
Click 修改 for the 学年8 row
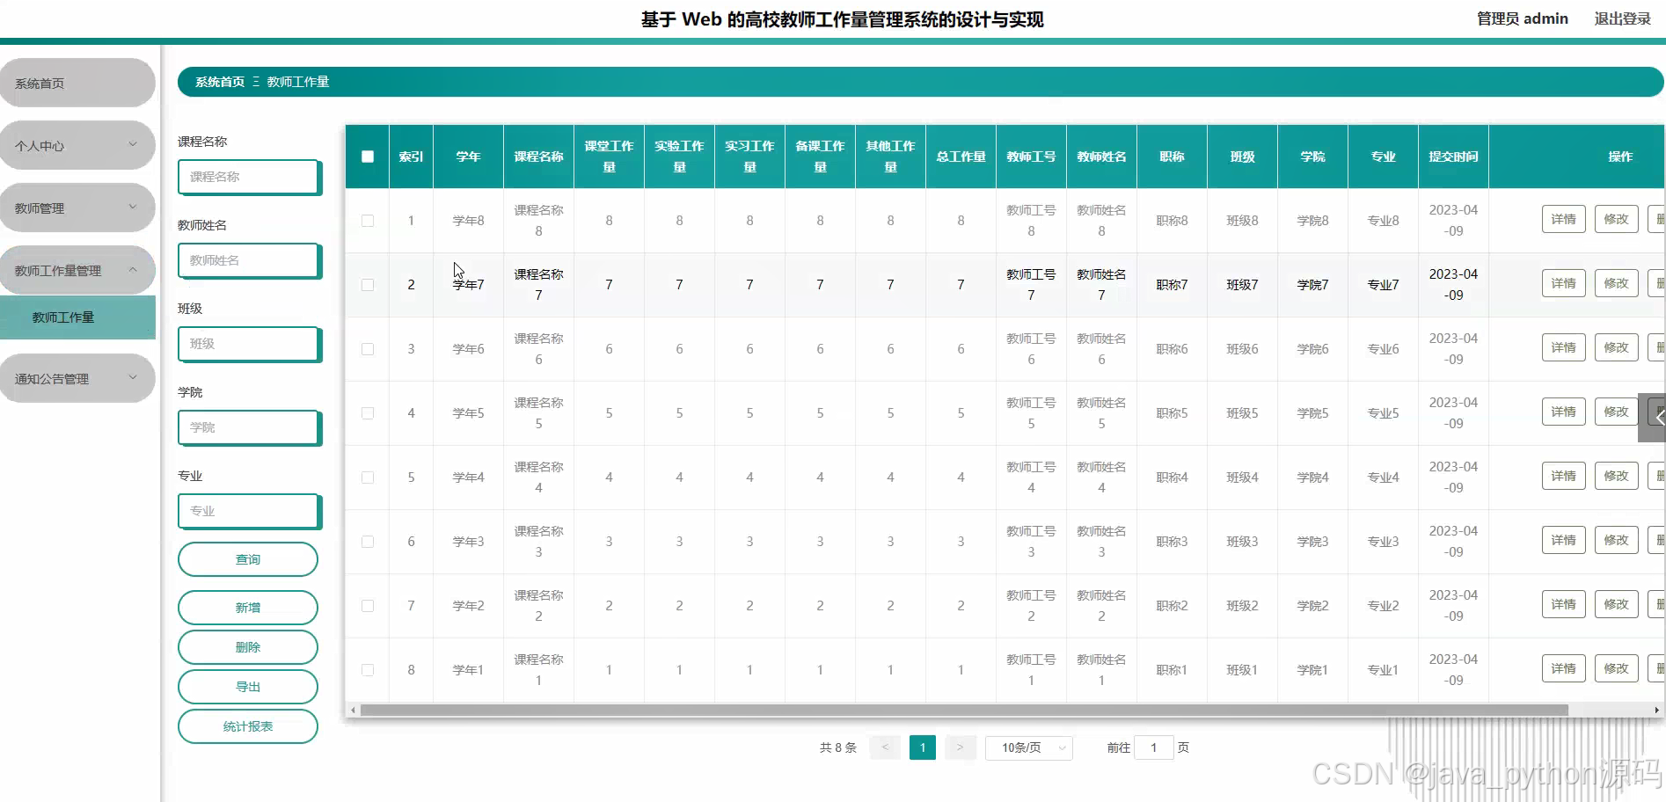point(1616,219)
